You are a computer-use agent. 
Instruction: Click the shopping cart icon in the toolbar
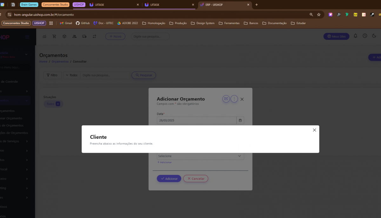(54, 36)
